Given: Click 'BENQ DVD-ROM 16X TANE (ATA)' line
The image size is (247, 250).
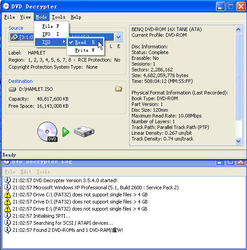Looking at the screenshot, I should [166, 29].
